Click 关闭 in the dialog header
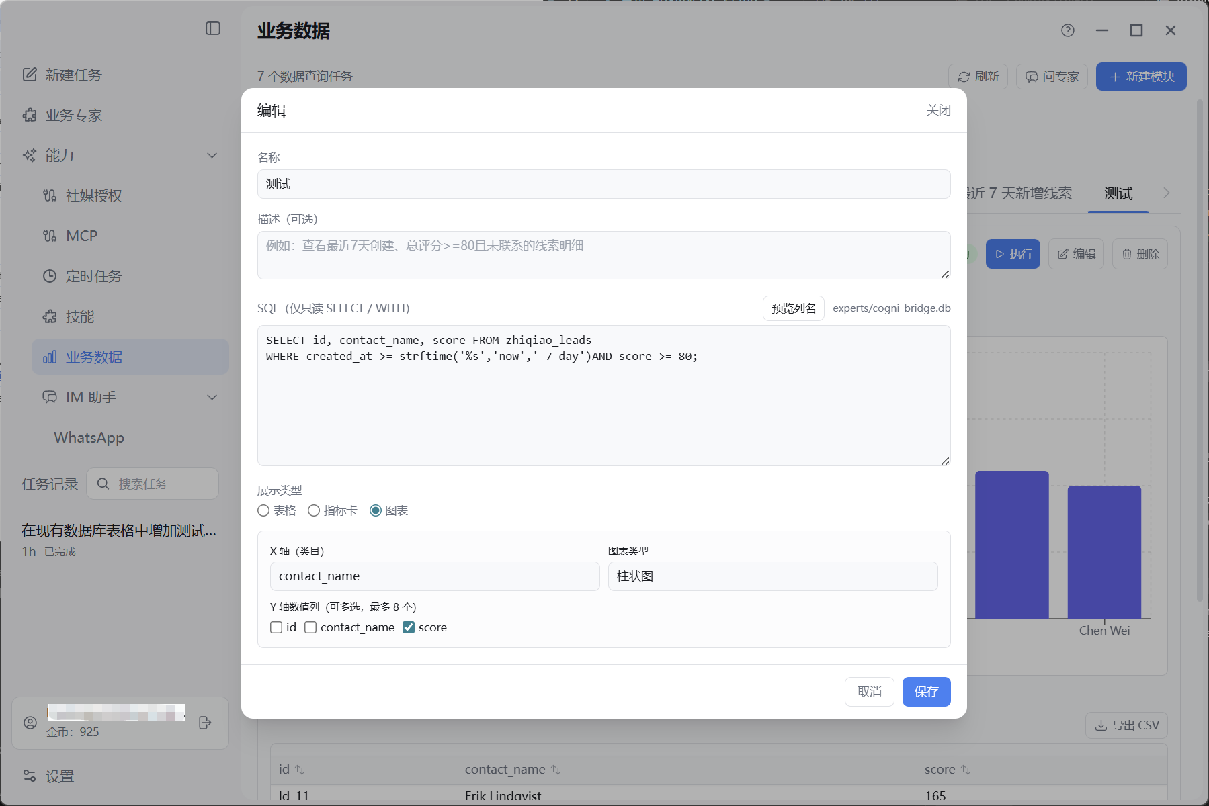Viewport: 1209px width, 806px height. 938,110
